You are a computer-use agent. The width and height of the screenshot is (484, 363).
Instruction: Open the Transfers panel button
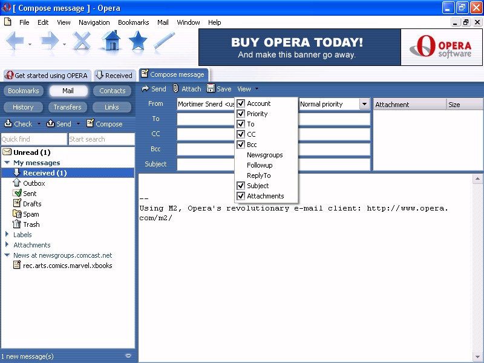67,107
